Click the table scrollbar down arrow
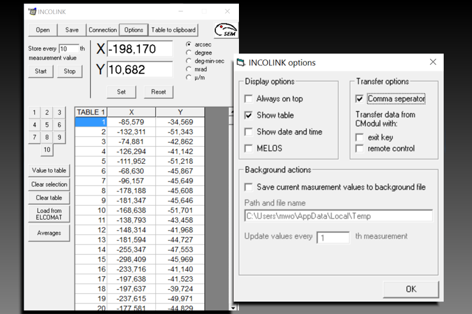The height and width of the screenshot is (314, 472). tap(233, 308)
